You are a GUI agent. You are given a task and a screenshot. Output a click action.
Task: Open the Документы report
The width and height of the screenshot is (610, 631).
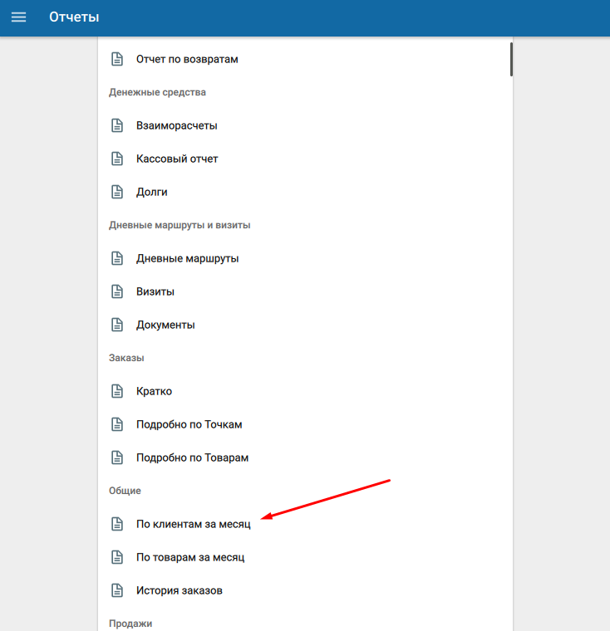coord(165,325)
